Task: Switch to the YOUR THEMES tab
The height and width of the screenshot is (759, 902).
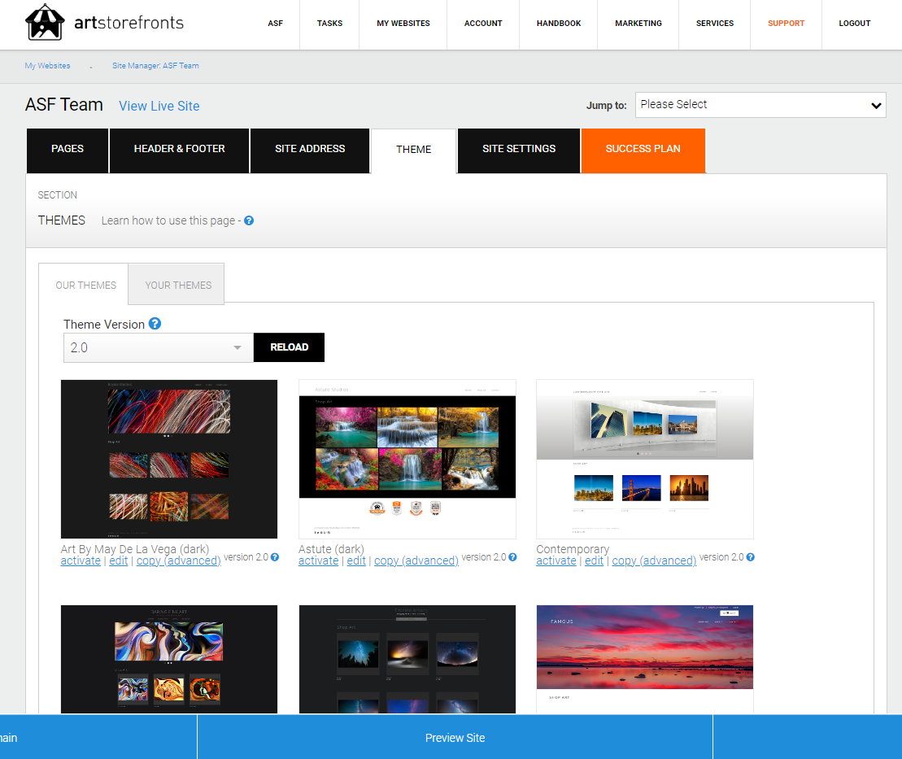Action: (x=176, y=284)
